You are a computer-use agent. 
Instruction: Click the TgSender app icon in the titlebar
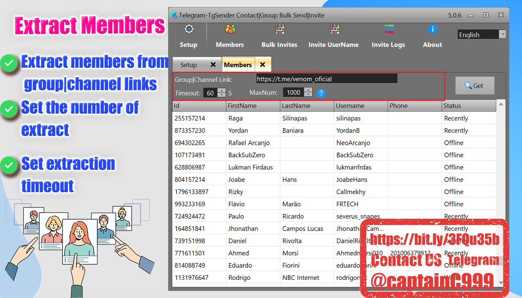click(173, 15)
